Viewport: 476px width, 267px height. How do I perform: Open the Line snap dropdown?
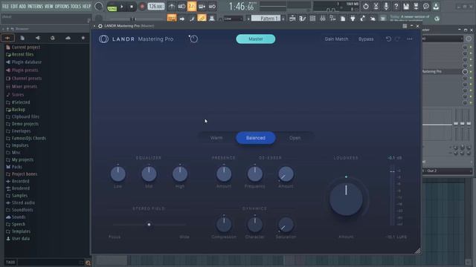[x=233, y=19]
